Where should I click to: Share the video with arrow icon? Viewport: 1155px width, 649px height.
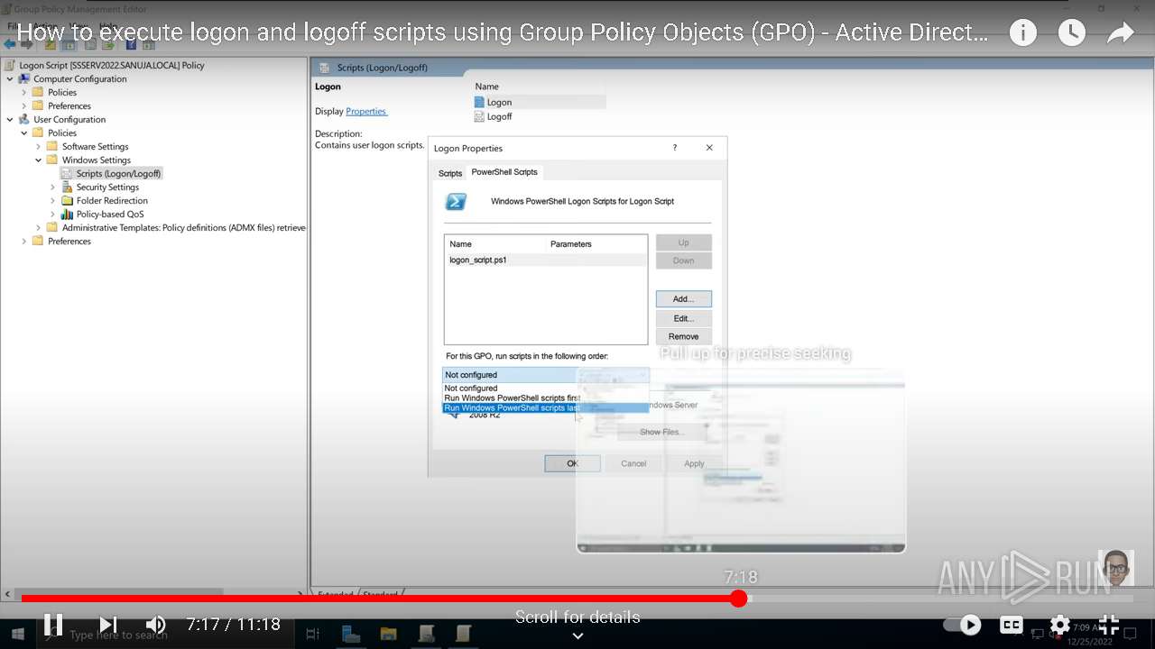click(x=1120, y=33)
